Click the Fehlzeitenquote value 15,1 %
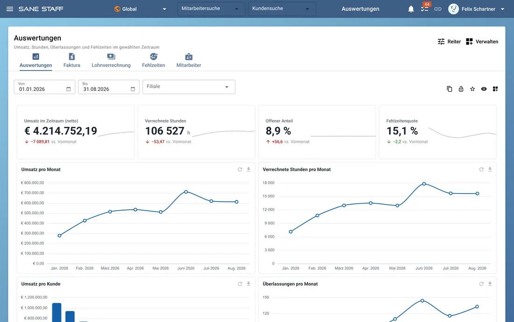Image resolution: width=514 pixels, height=322 pixels. [x=402, y=131]
